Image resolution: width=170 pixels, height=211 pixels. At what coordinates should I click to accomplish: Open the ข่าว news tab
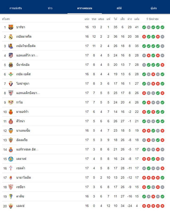tap(50, 8)
